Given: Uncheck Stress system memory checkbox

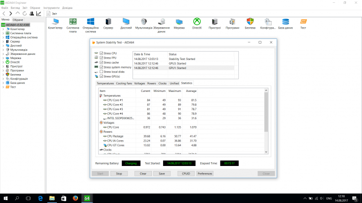Looking at the screenshot, I should (x=102, y=67).
